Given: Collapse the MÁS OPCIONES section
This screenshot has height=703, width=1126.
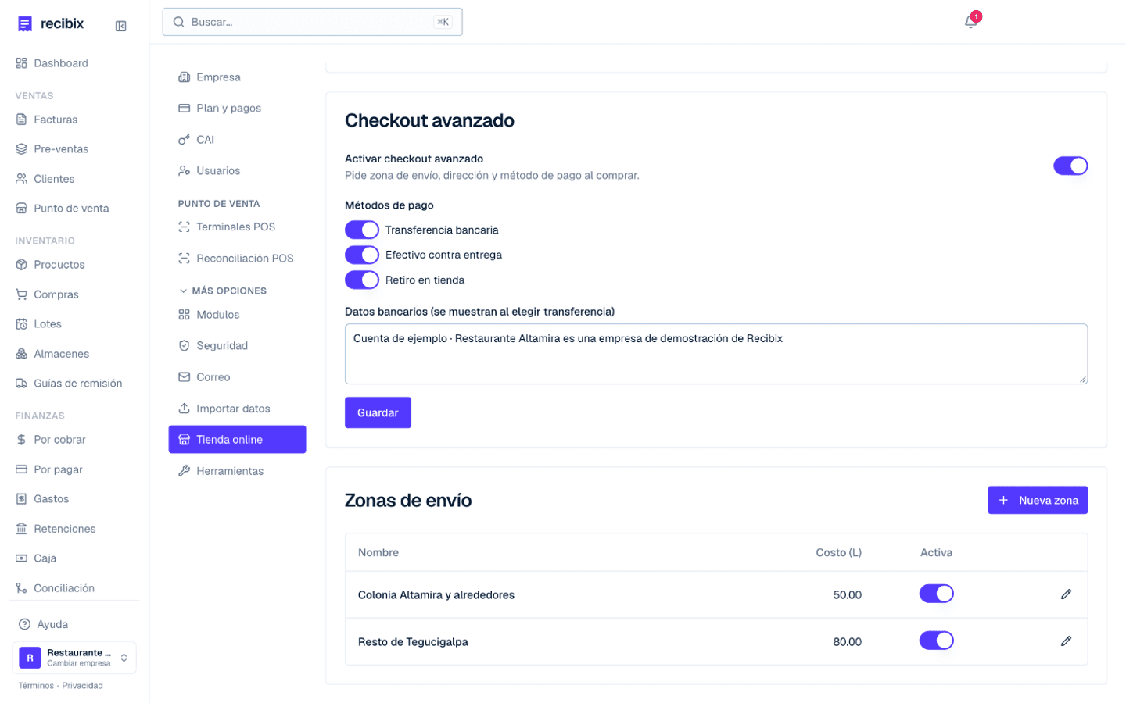Looking at the screenshot, I should click(223, 291).
